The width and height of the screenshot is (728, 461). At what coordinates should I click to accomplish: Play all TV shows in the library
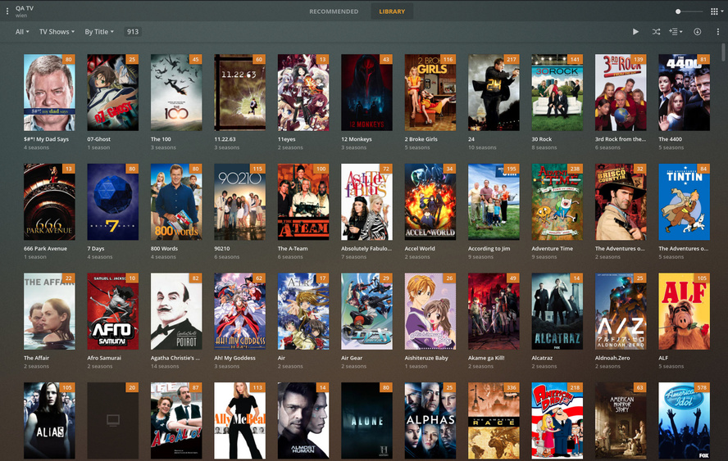(635, 32)
